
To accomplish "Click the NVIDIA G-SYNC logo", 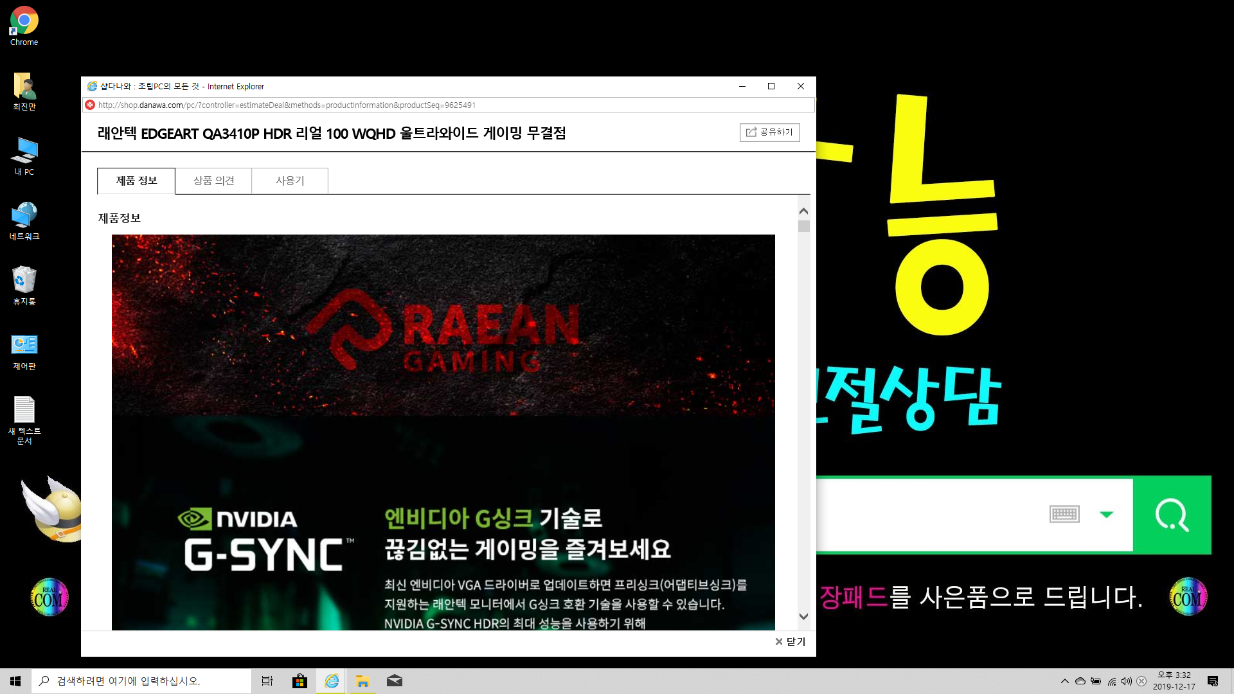I will 265,540.
